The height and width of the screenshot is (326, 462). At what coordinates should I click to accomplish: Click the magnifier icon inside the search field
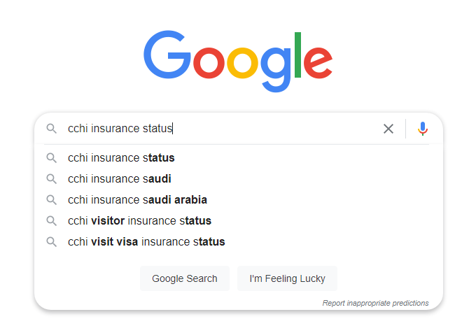52,129
